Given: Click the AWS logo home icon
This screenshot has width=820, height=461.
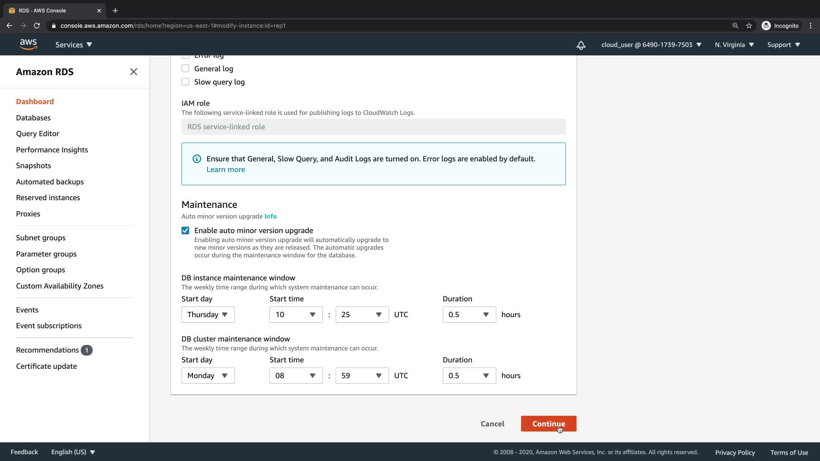Looking at the screenshot, I should tap(28, 44).
